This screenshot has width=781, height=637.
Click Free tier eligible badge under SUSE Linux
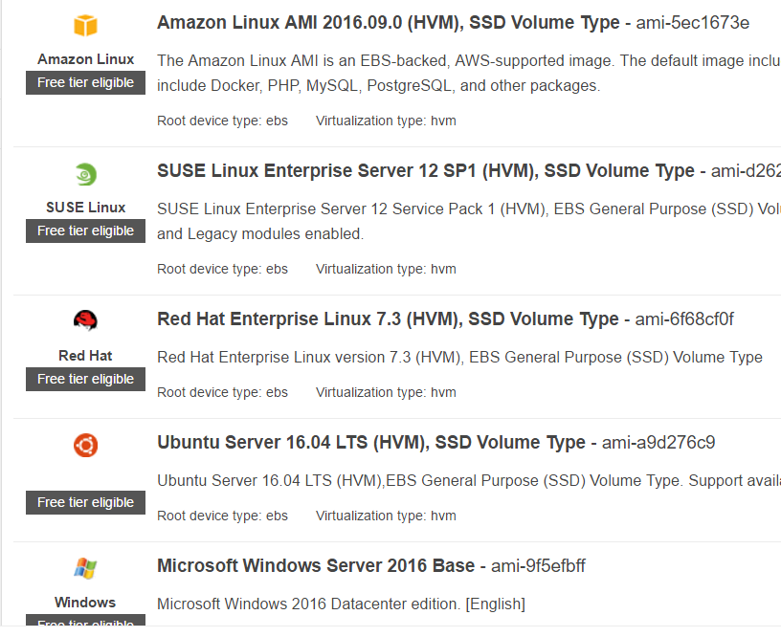[86, 231]
